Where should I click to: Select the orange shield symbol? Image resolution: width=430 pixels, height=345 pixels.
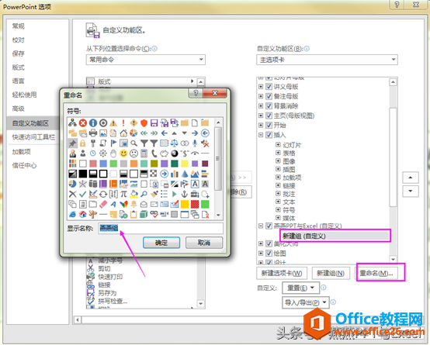[x=144, y=123]
